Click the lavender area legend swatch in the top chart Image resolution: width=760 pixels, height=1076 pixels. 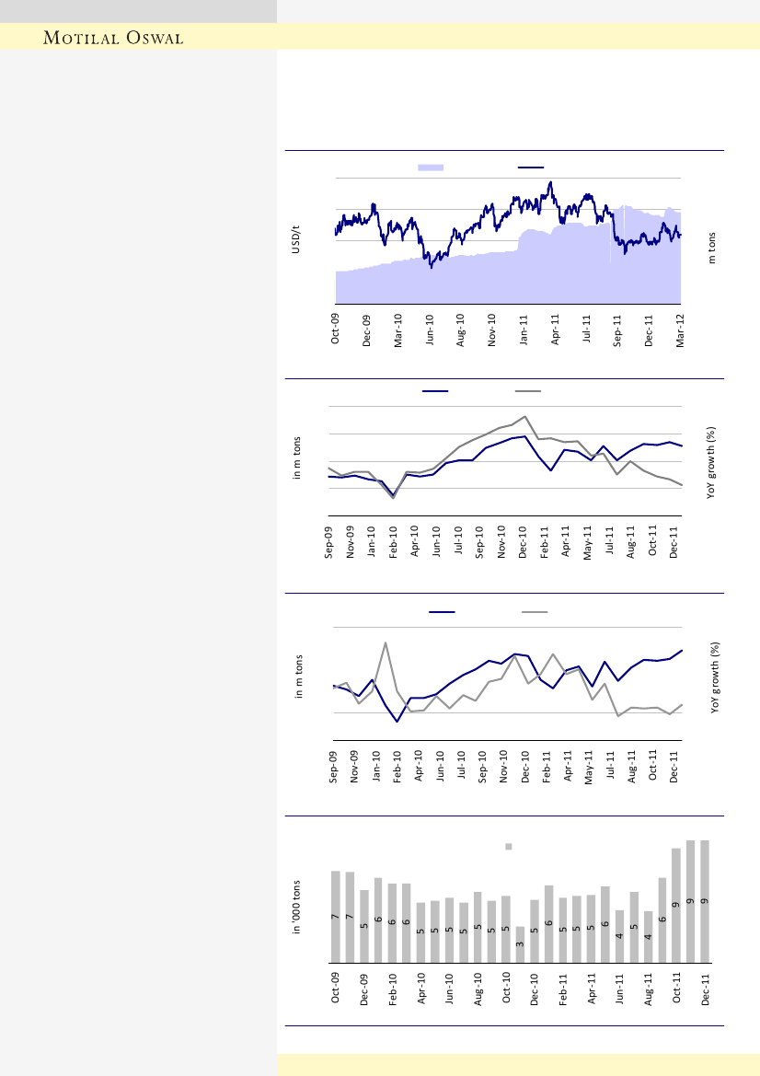pos(431,168)
